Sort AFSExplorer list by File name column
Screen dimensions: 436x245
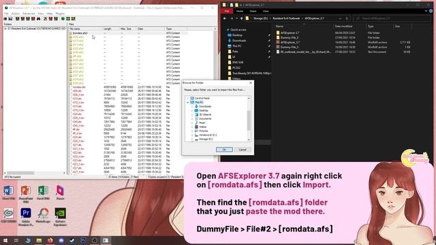(x=85, y=29)
